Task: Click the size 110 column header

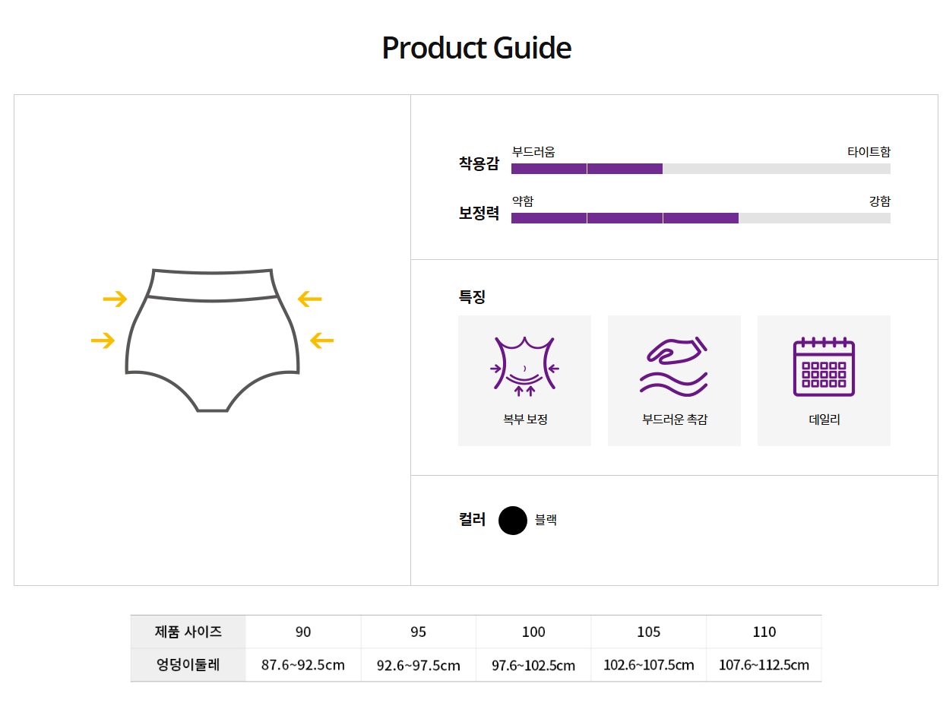Action: tap(764, 632)
